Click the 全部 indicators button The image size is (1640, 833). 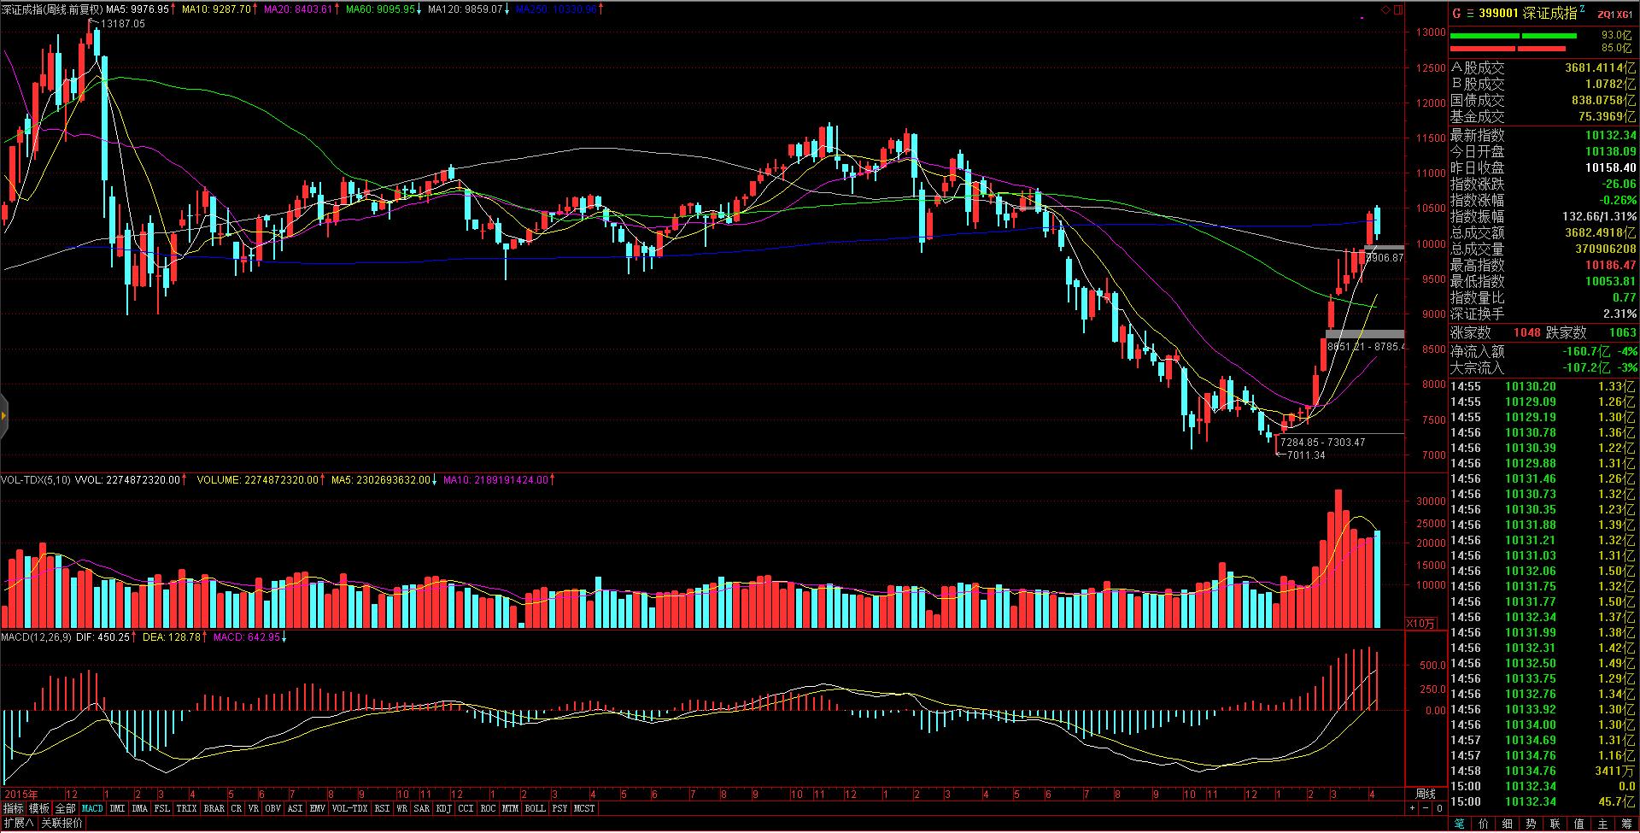(x=66, y=808)
